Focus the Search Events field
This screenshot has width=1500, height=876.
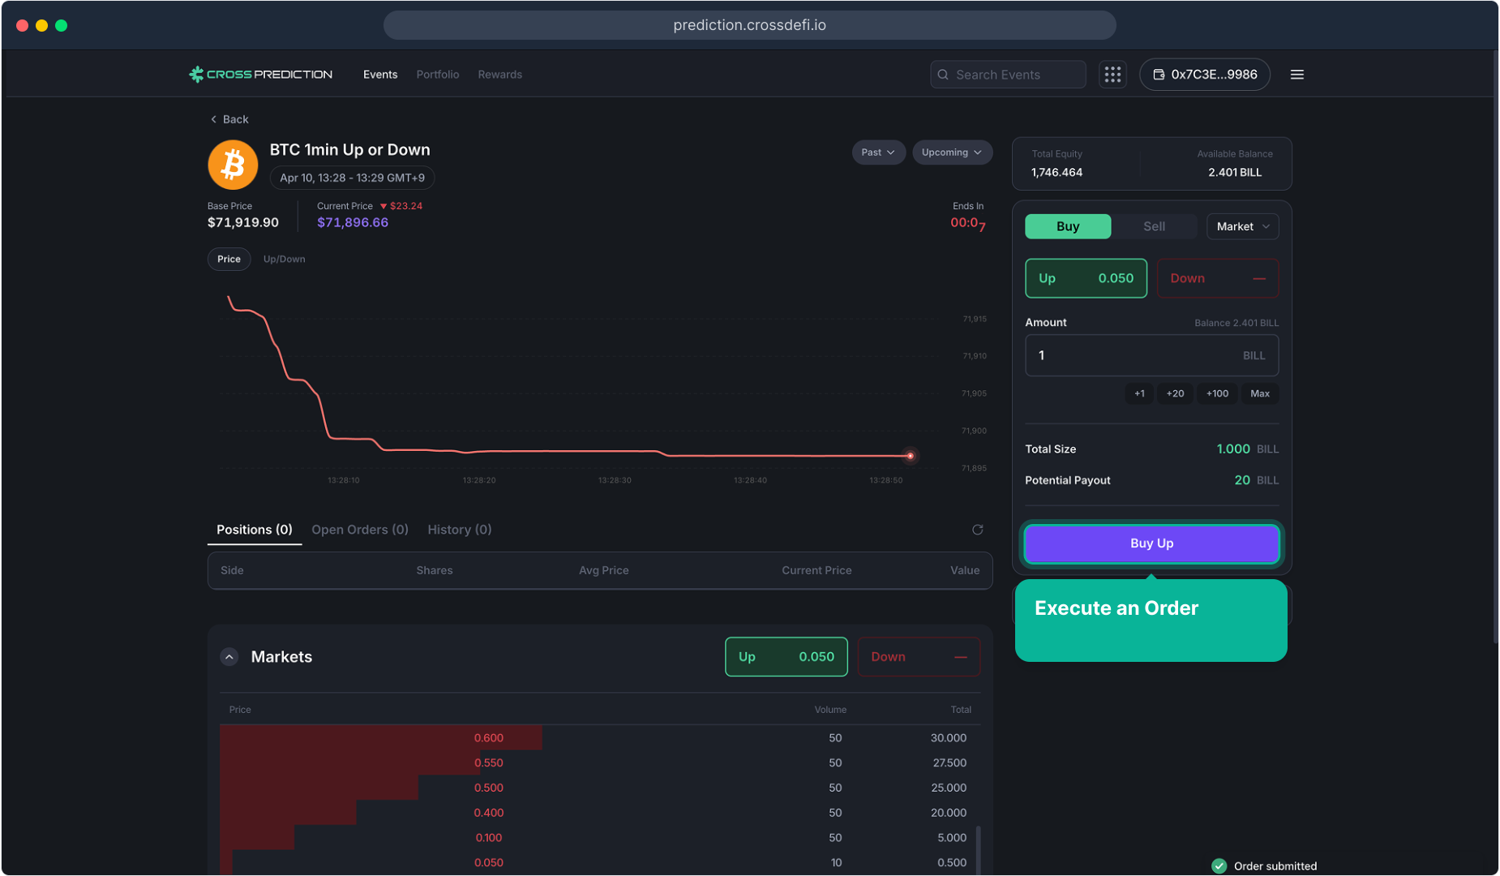point(1008,75)
